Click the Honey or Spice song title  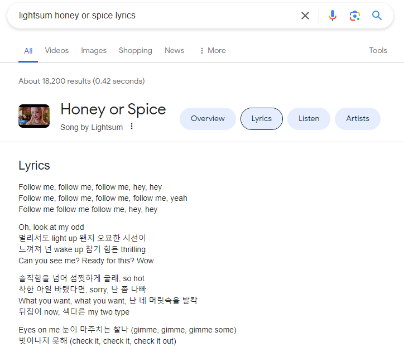coord(113,109)
